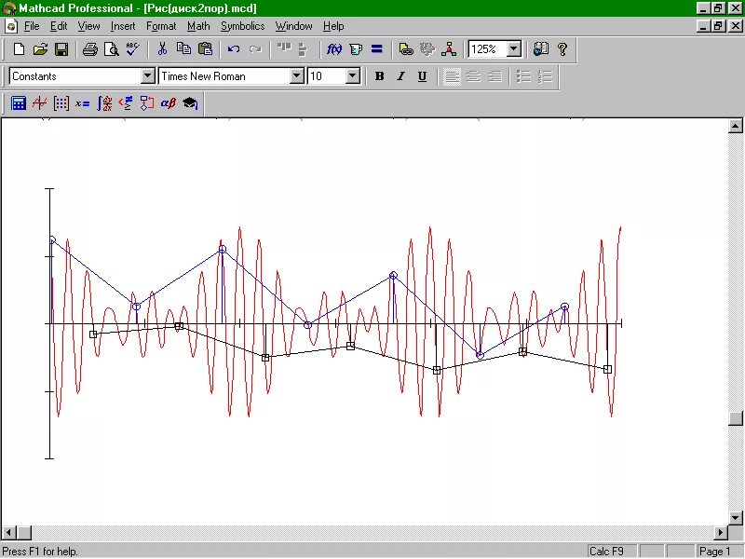Open the View menu
This screenshot has height=559, width=745.
[x=88, y=26]
